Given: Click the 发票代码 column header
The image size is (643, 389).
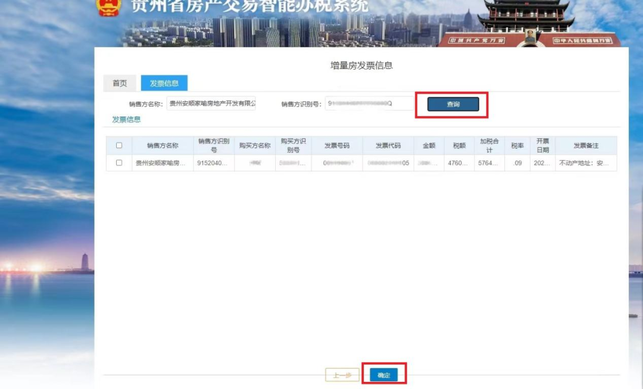Looking at the screenshot, I should click(388, 145).
